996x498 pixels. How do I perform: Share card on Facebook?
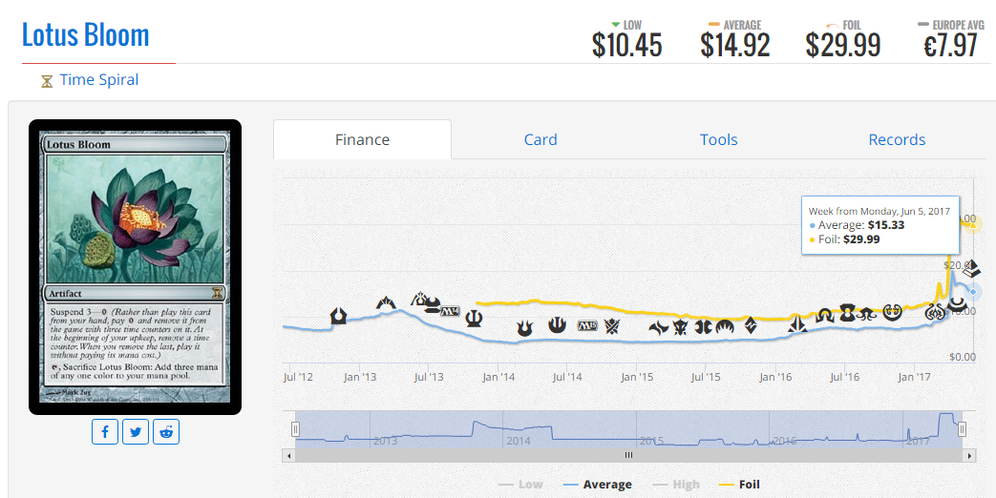tap(105, 432)
